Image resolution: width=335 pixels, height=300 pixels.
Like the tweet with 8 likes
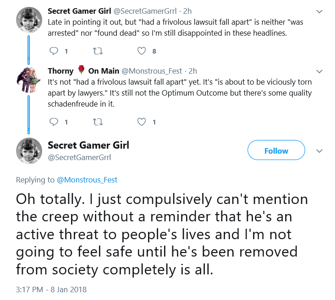(142, 51)
